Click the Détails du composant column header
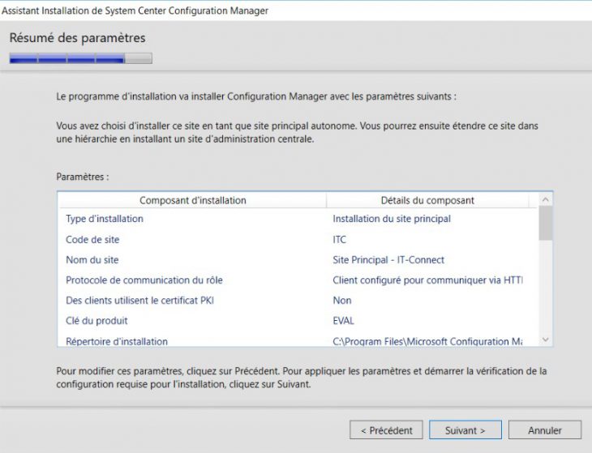The width and height of the screenshot is (592, 453). pos(427,200)
